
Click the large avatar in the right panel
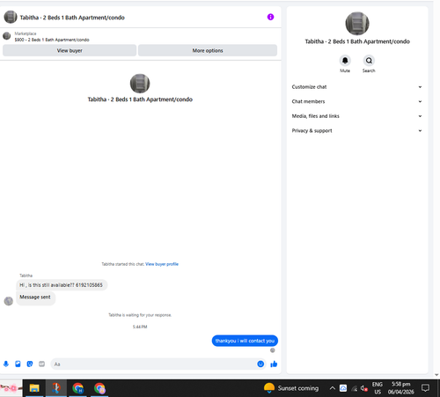[357, 24]
